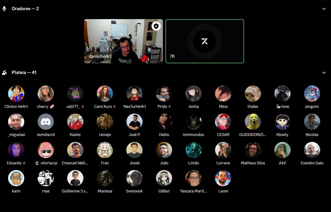Click the Cami Kuro name text
The image size is (331, 212).
tap(103, 107)
